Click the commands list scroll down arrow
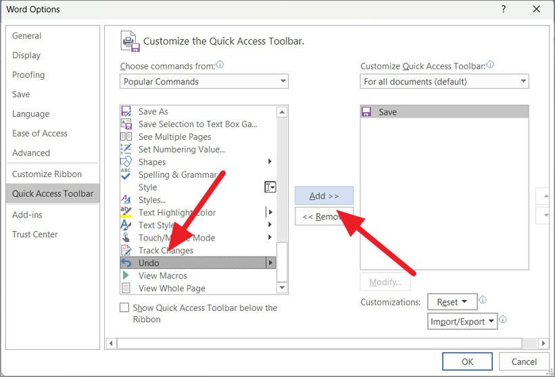The width and height of the screenshot is (555, 377). click(x=283, y=288)
